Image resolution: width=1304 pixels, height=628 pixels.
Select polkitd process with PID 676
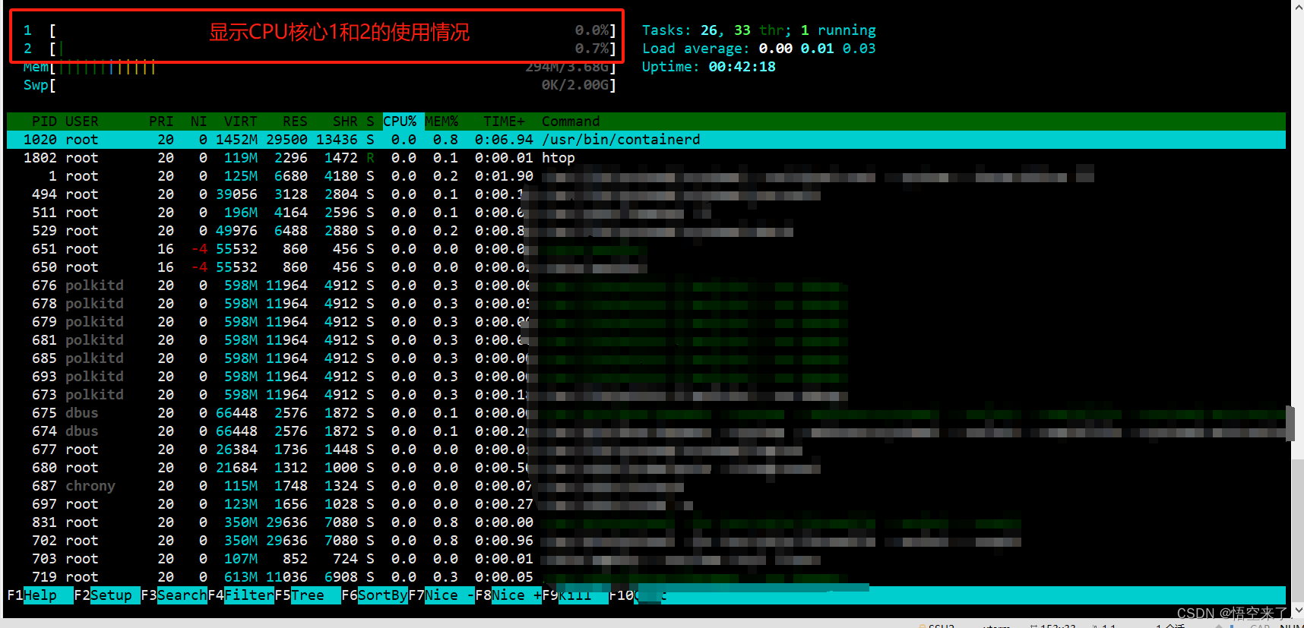coord(646,286)
